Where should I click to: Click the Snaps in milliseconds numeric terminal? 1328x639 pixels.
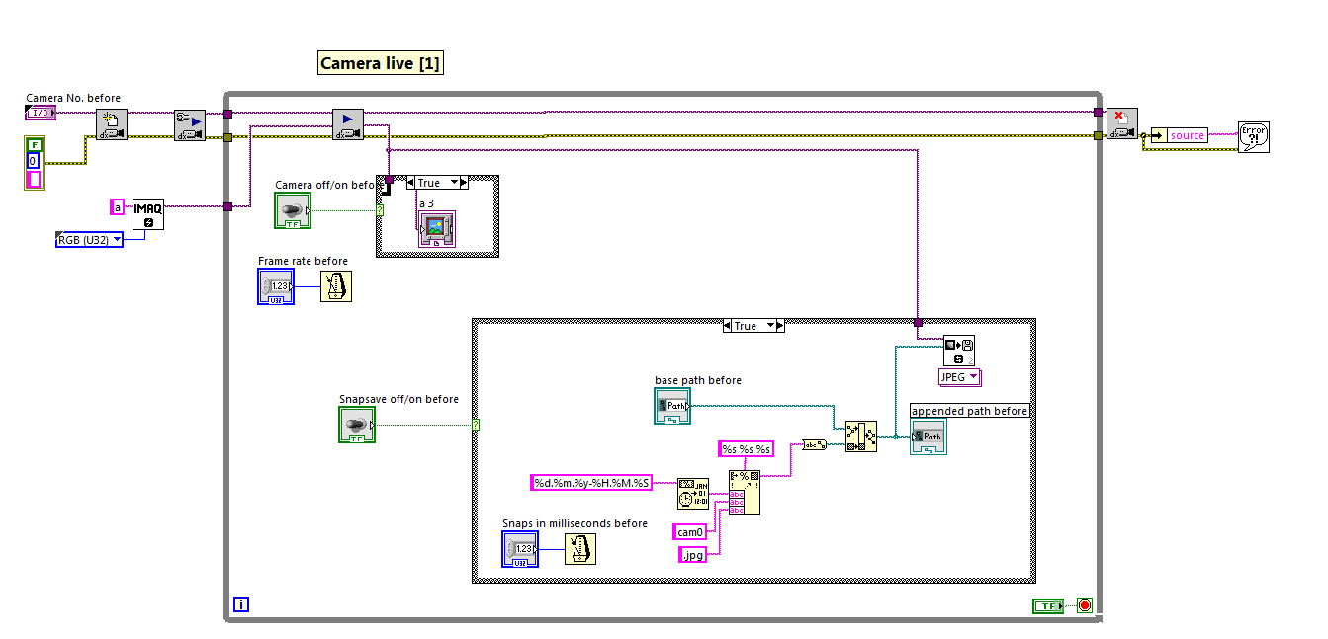pyautogui.click(x=521, y=548)
